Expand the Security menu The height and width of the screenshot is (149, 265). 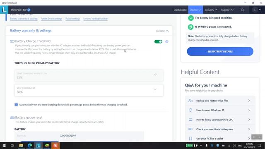click(x=211, y=10)
